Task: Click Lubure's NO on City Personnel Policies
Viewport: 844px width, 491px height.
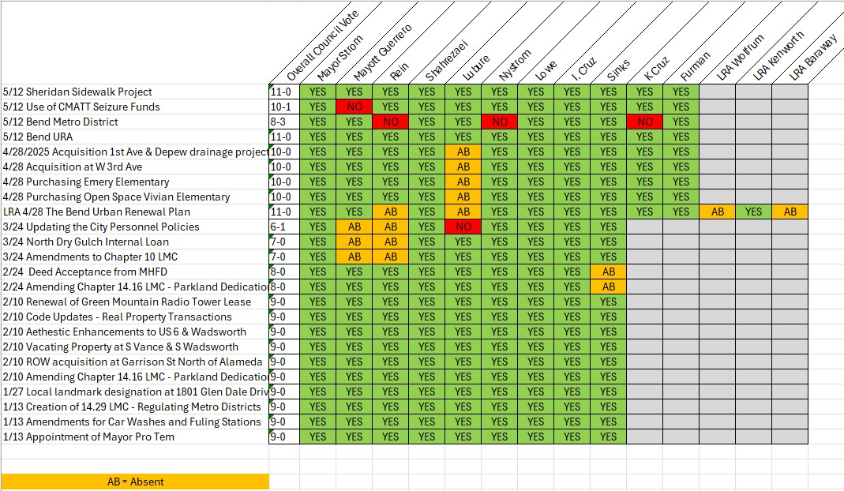Action: (x=463, y=227)
